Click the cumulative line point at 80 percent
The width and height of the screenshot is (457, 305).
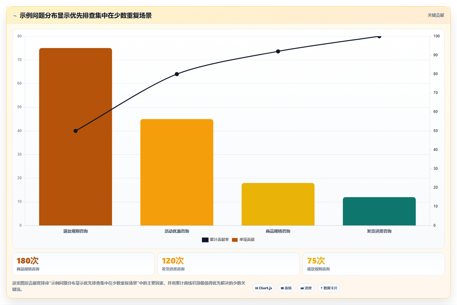tap(177, 74)
